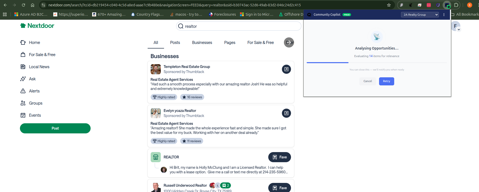Open Evelyn ycaza Realtor profile photo
Screen dimensions: 479x192
(x=156, y=113)
